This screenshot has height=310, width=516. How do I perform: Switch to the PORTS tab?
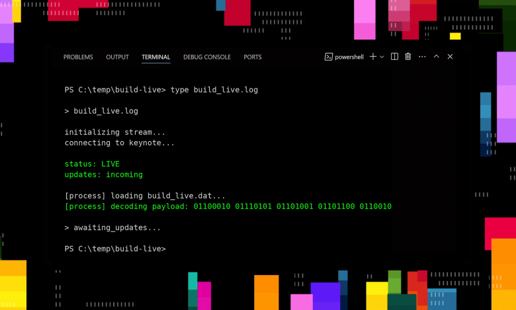point(253,57)
